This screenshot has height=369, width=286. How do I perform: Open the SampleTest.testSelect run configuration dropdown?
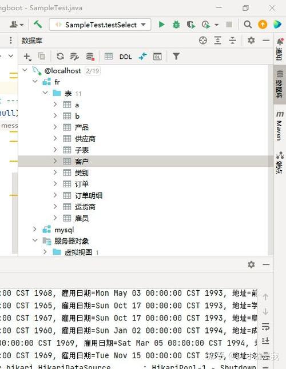pos(100,25)
